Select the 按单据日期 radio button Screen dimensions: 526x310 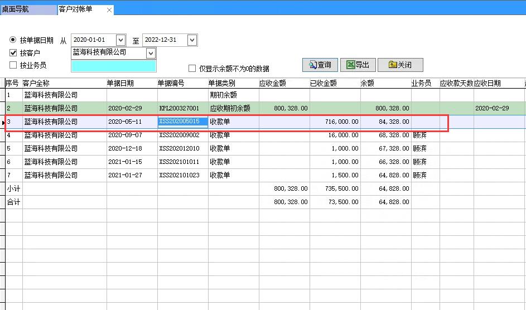(x=13, y=40)
